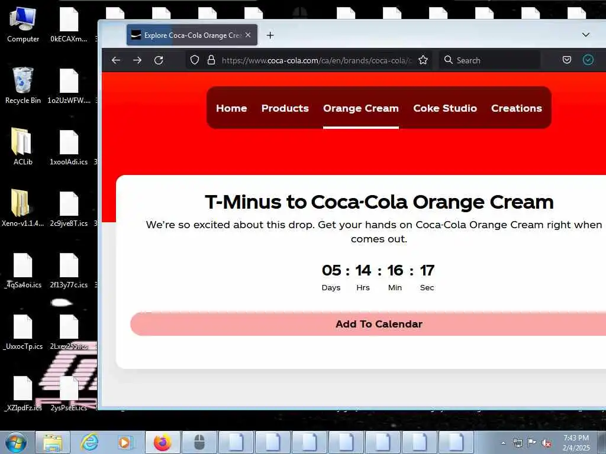The image size is (606, 454).
Task: Click the countdown Sec value 17
Action: coord(427,270)
